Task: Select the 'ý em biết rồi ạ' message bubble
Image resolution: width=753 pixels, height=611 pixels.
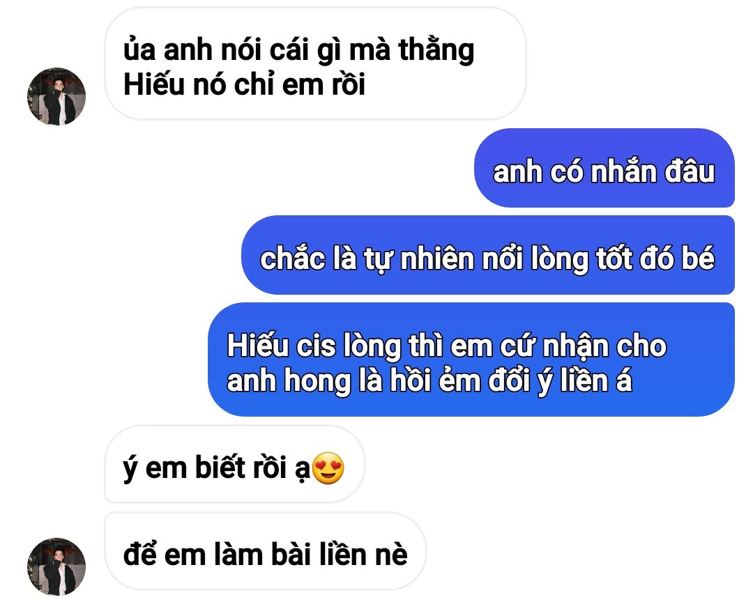Action: point(235,464)
